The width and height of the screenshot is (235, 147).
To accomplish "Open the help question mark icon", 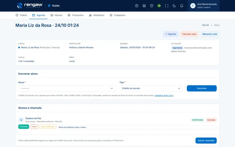I will (x=136, y=6).
